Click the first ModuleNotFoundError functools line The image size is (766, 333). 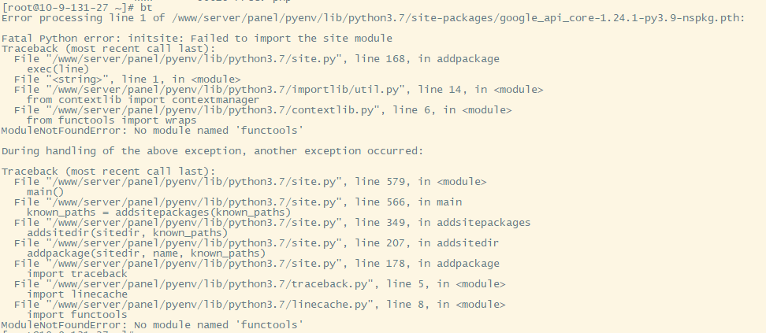(152, 131)
